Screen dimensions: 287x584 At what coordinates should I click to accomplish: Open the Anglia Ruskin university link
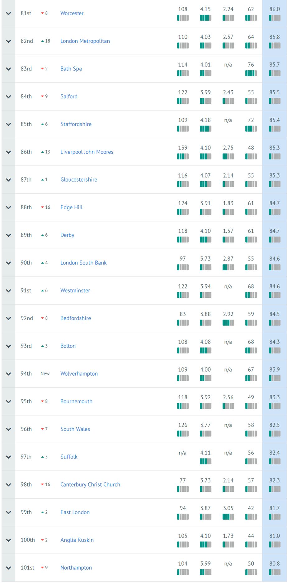(77, 540)
